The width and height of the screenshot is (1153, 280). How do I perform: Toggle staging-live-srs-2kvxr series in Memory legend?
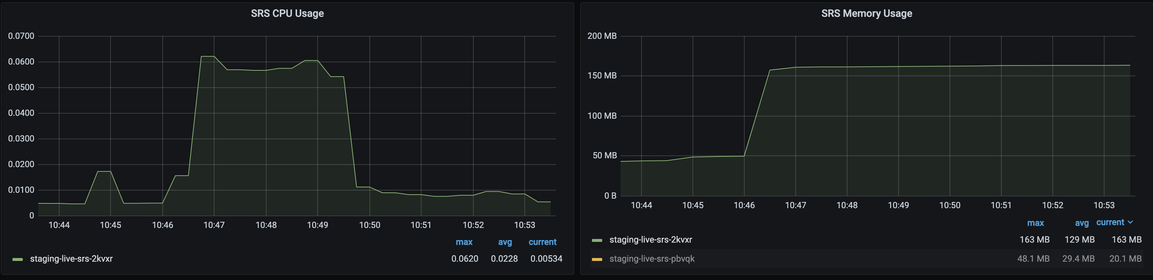click(x=651, y=240)
